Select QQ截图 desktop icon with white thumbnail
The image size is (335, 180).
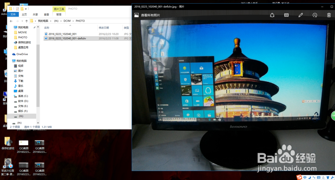point(23,147)
